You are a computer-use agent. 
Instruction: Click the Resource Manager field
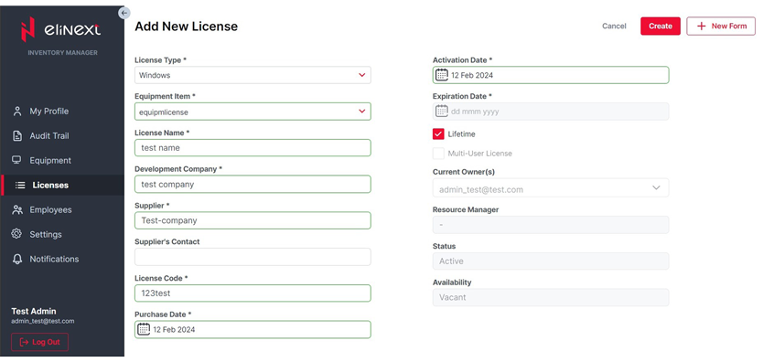click(x=551, y=225)
